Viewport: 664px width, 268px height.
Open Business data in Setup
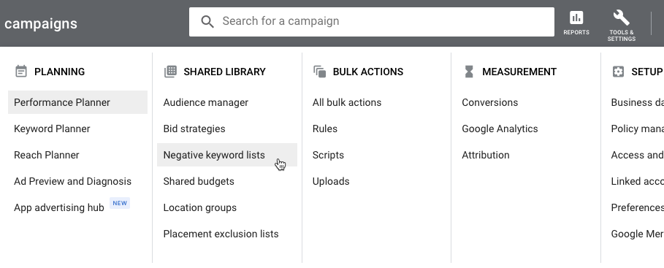pos(637,102)
